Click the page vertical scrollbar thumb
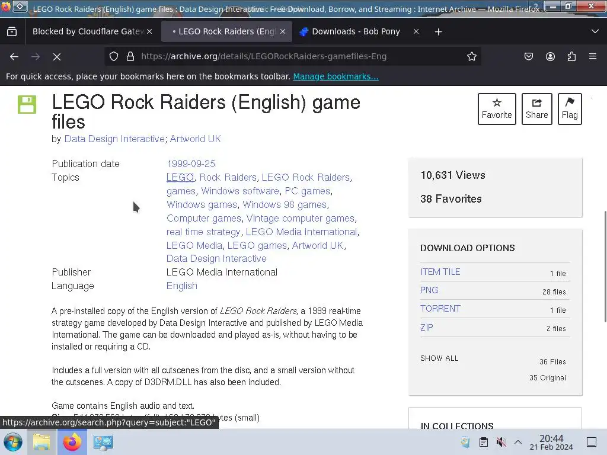The height and width of the screenshot is (455, 607). click(x=605, y=267)
